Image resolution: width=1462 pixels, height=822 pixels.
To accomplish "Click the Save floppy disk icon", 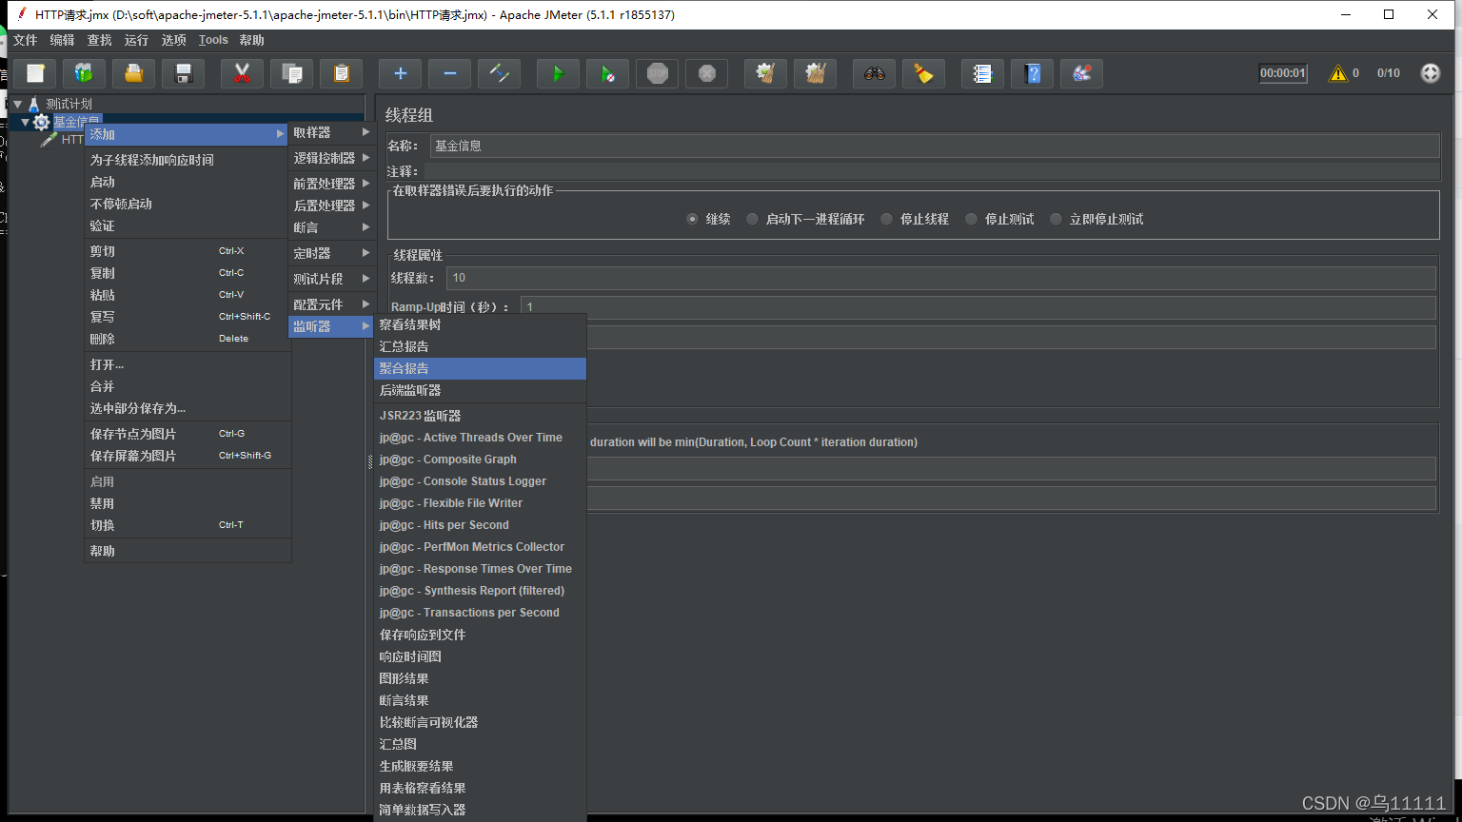I will [184, 73].
